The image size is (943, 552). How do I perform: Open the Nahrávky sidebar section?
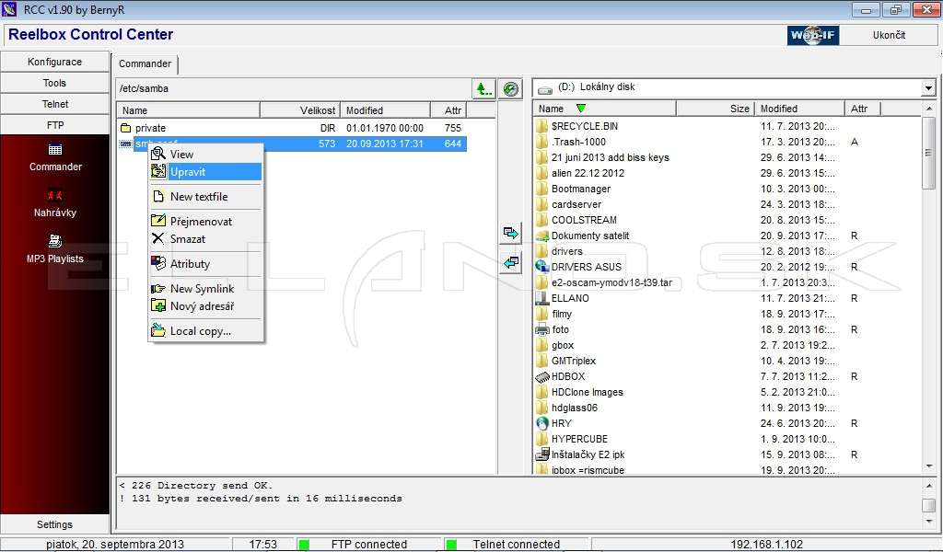click(55, 204)
